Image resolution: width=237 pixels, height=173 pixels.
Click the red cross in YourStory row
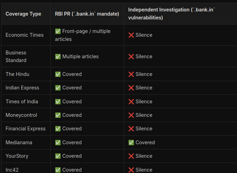click(131, 156)
